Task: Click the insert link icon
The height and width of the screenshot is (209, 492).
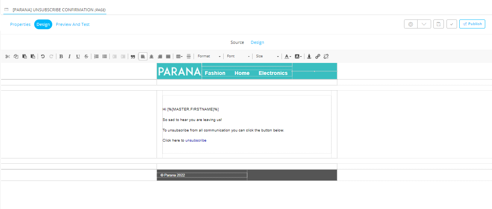Action: pos(318,57)
